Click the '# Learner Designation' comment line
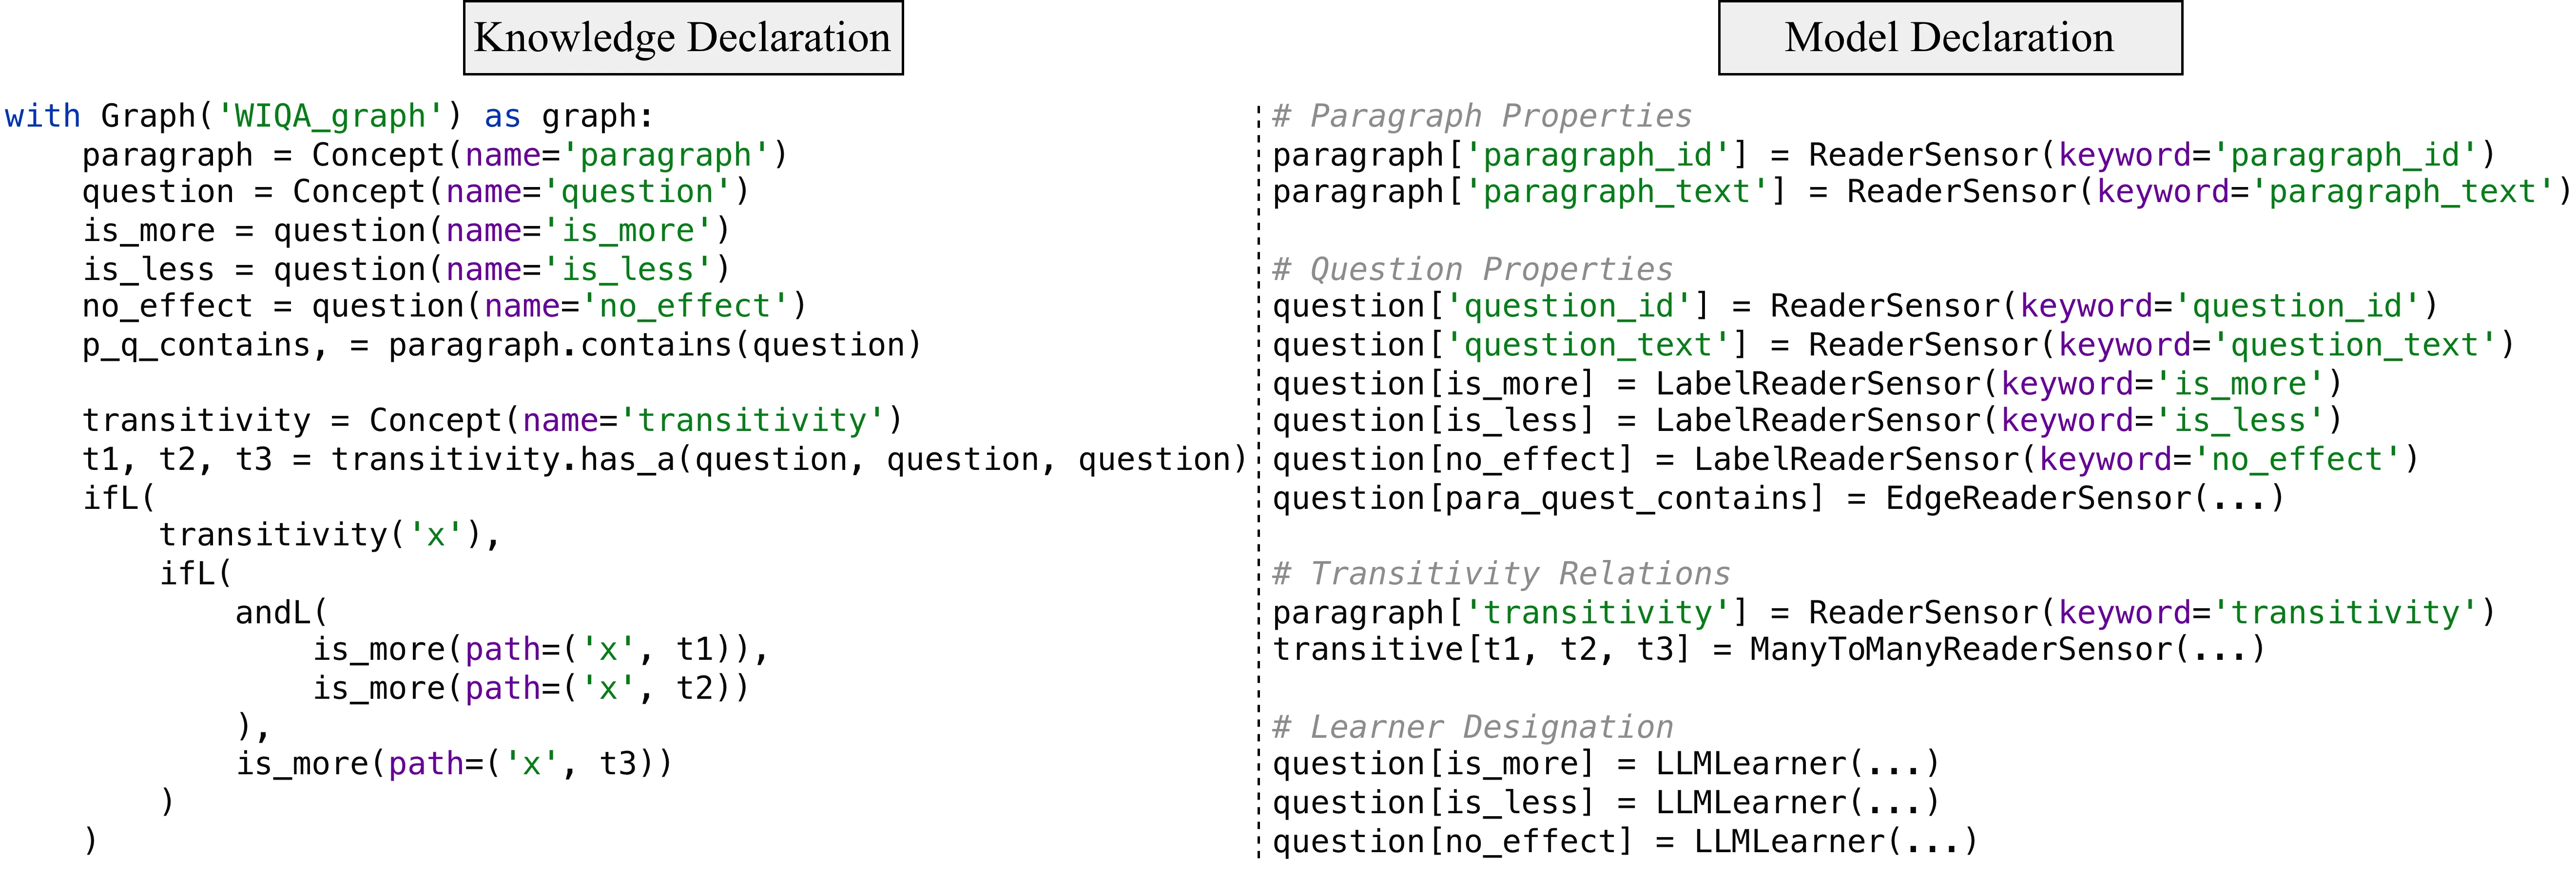 pos(1472,727)
